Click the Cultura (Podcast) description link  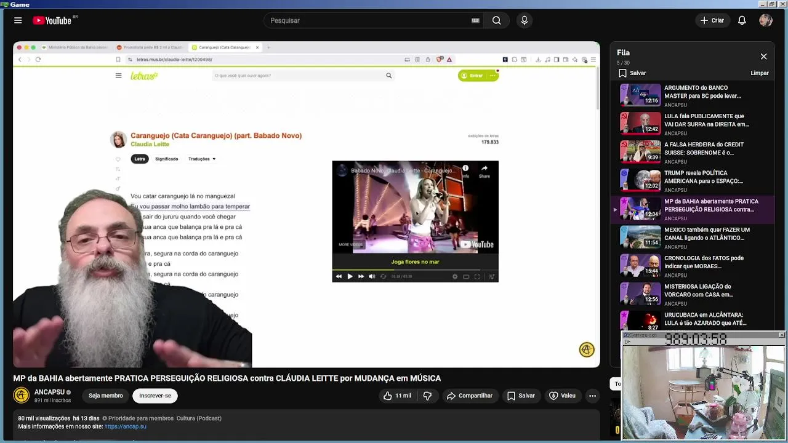(x=199, y=418)
